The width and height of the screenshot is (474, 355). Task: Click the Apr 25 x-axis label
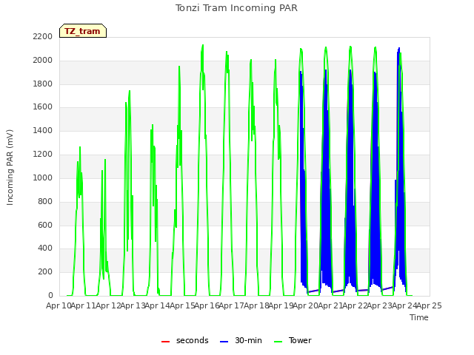430,305
